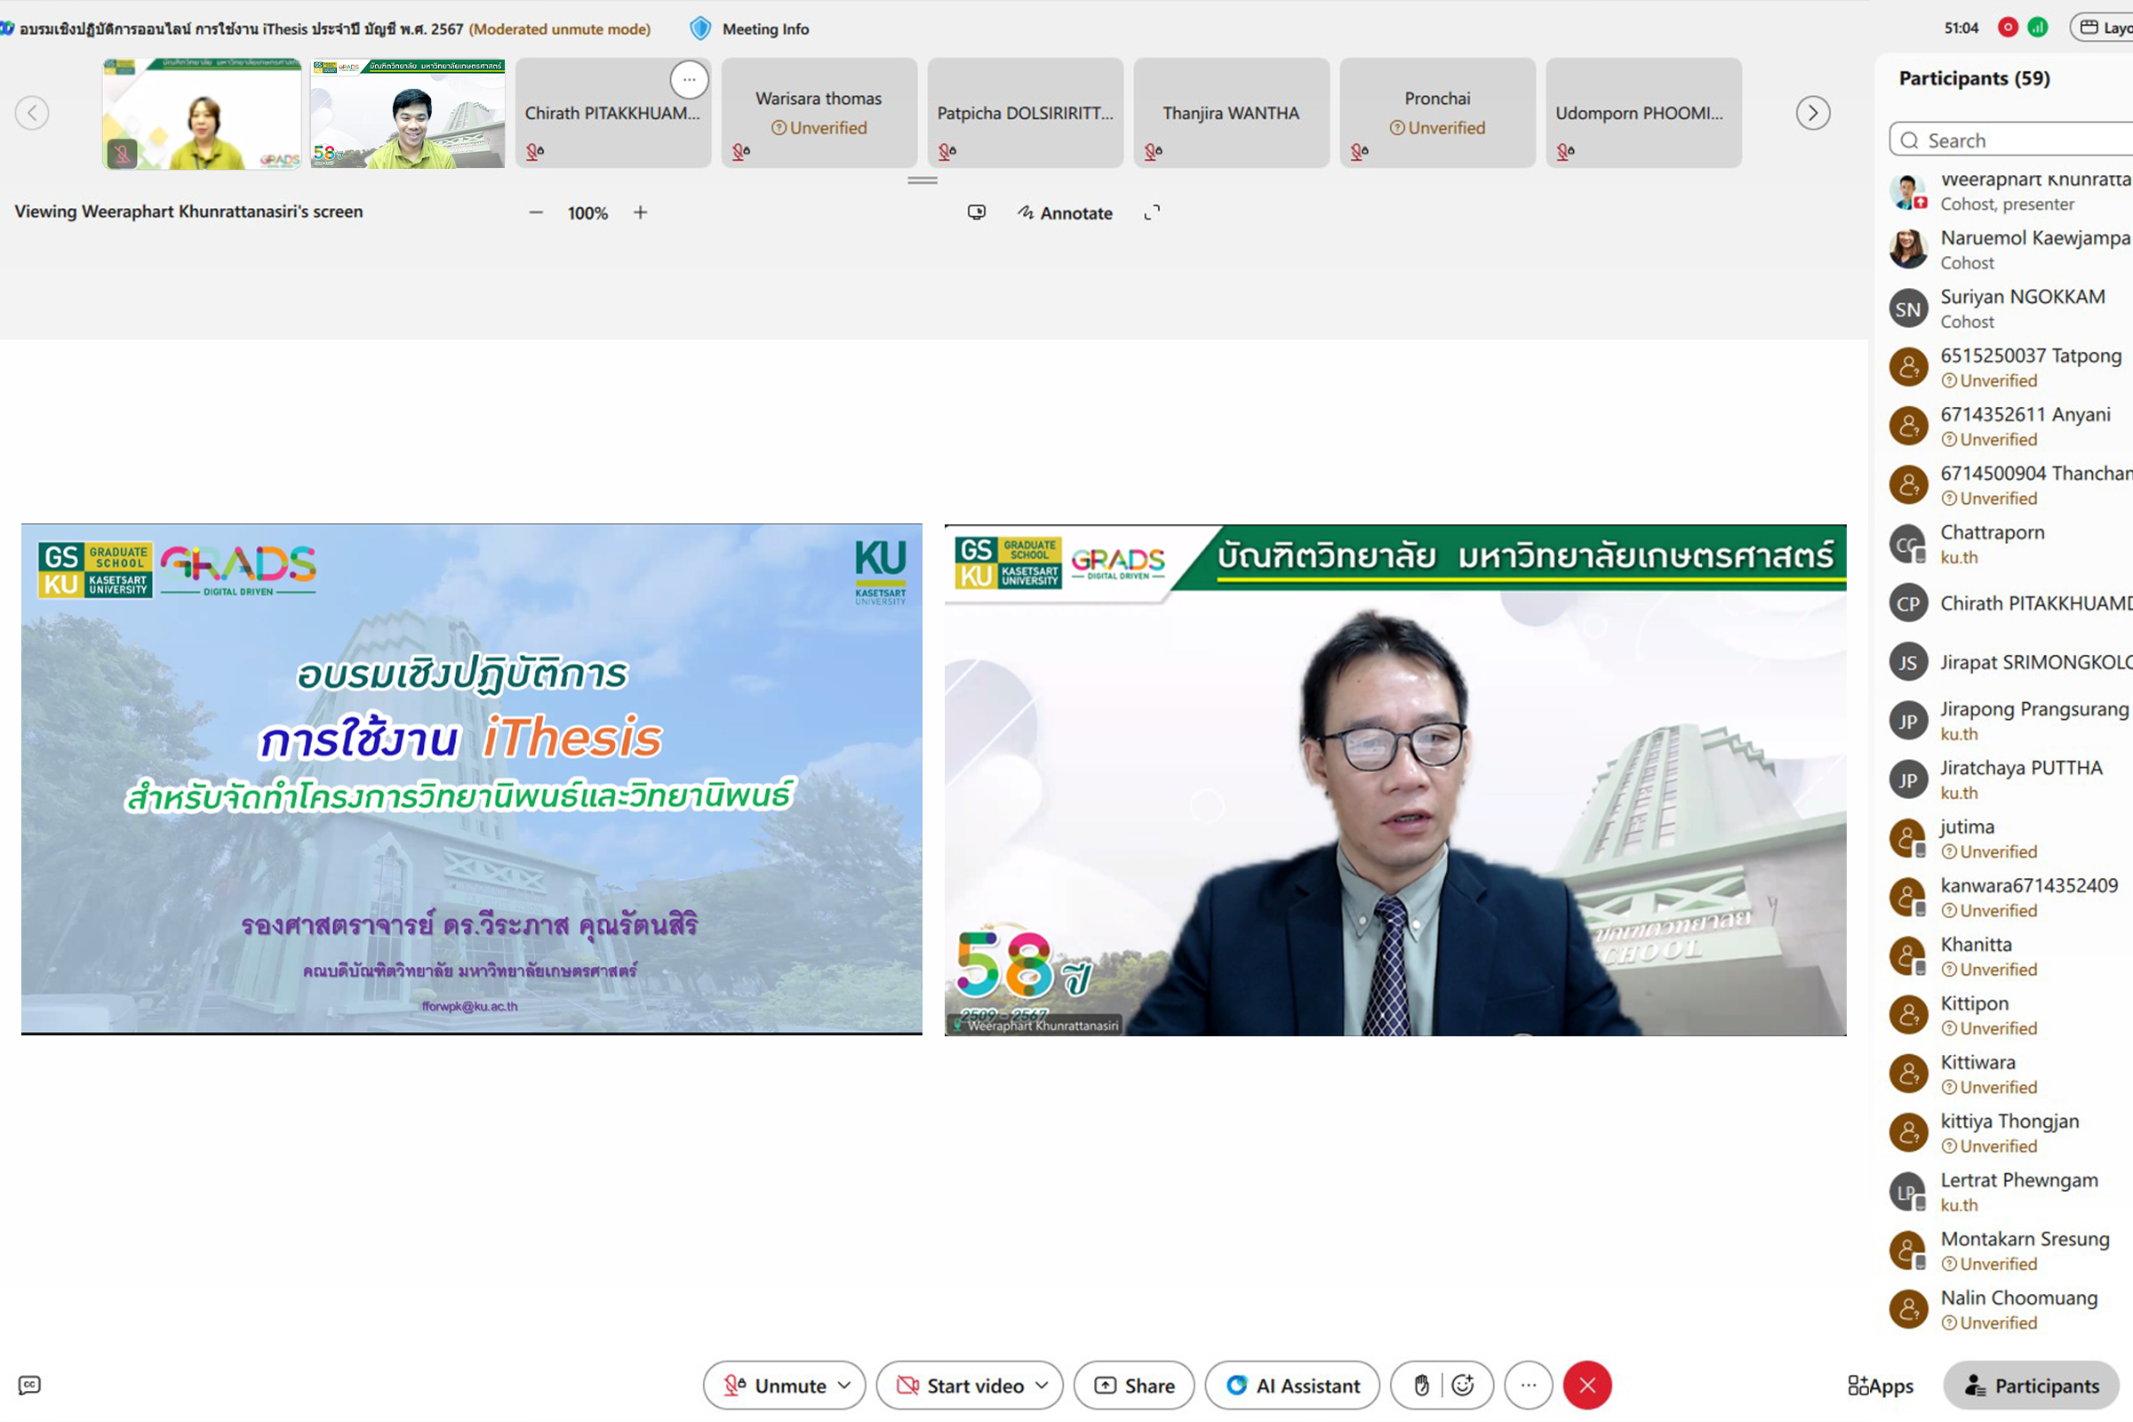Image resolution: width=2133 pixels, height=1422 pixels.
Task: Zoom in shared screen with plus
Action: (640, 213)
